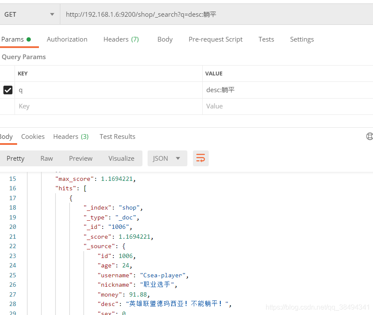Click the empty Key placeholder field

(x=107, y=106)
